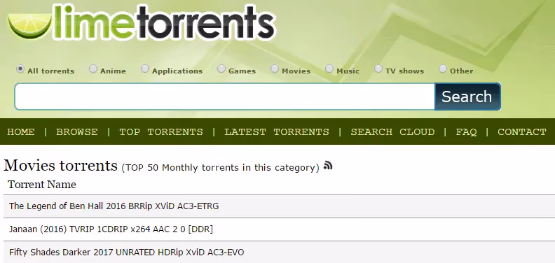Open SEARCH CLOUD page
555x263 pixels.
[392, 132]
